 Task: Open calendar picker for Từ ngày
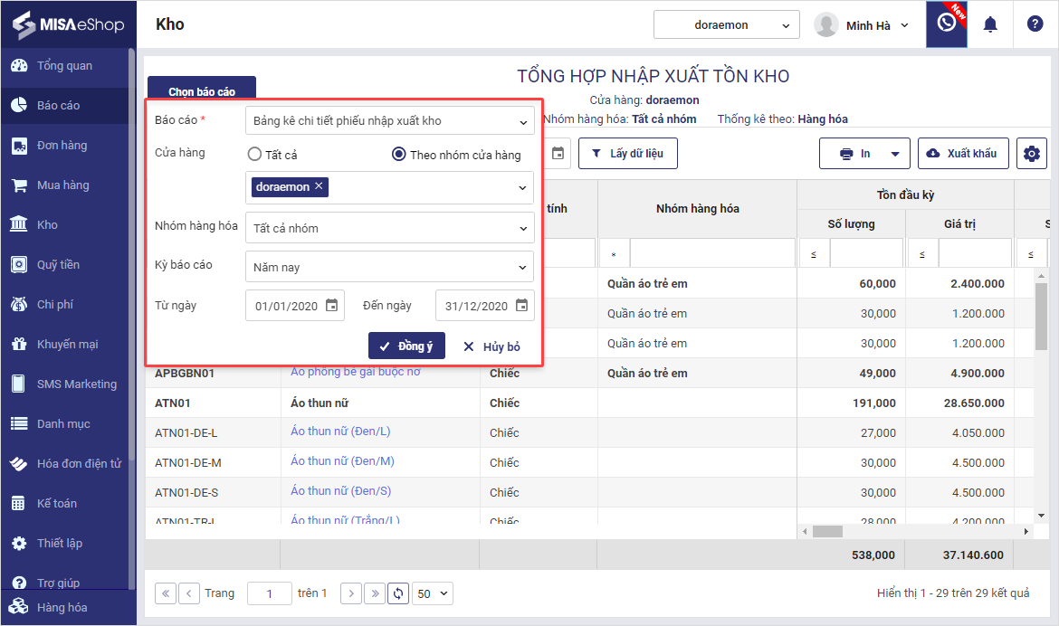(x=332, y=306)
